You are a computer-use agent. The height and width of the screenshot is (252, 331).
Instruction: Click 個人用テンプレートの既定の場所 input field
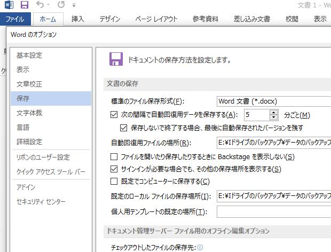click(273, 212)
